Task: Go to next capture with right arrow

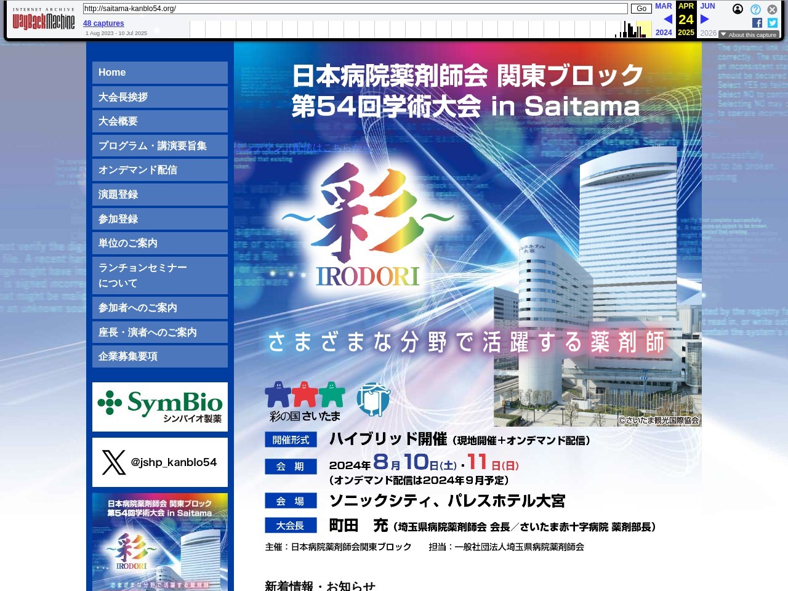Action: [x=705, y=19]
